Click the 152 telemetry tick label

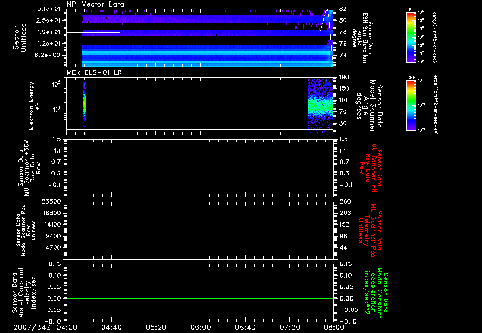(x=344, y=224)
